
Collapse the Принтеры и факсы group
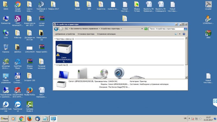tap(55, 39)
